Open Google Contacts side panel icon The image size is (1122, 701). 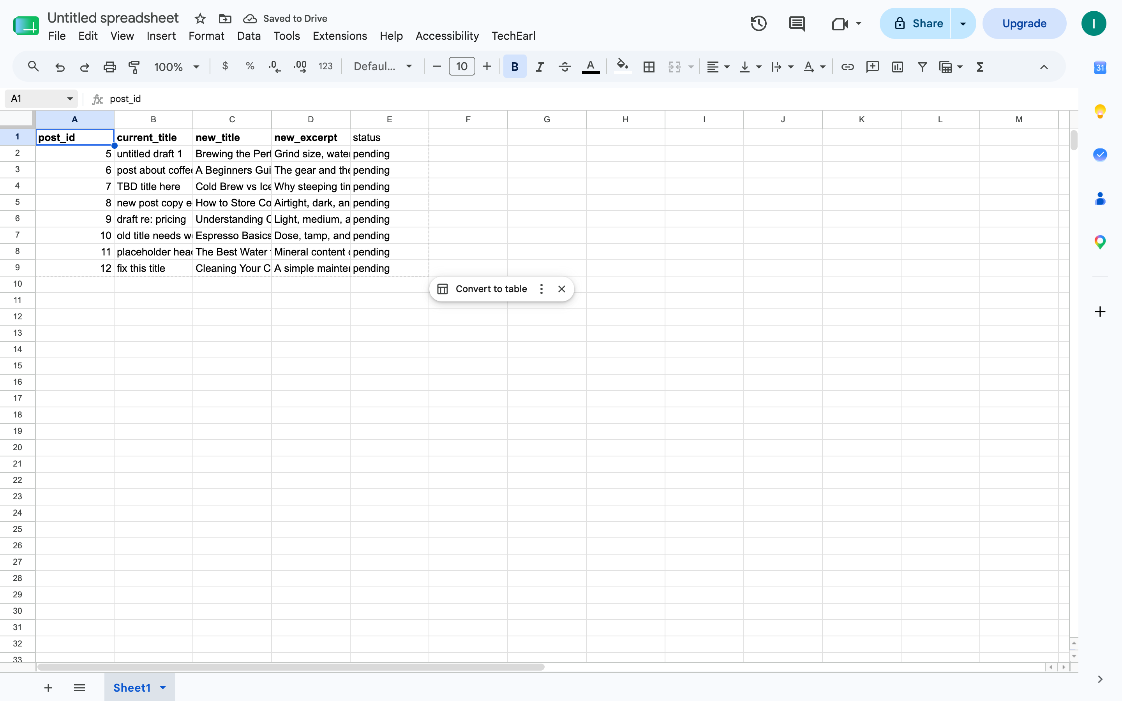(x=1100, y=199)
